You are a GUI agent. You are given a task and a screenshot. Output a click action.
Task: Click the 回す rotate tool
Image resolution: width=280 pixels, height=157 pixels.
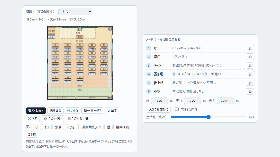pyautogui.click(x=112, y=110)
